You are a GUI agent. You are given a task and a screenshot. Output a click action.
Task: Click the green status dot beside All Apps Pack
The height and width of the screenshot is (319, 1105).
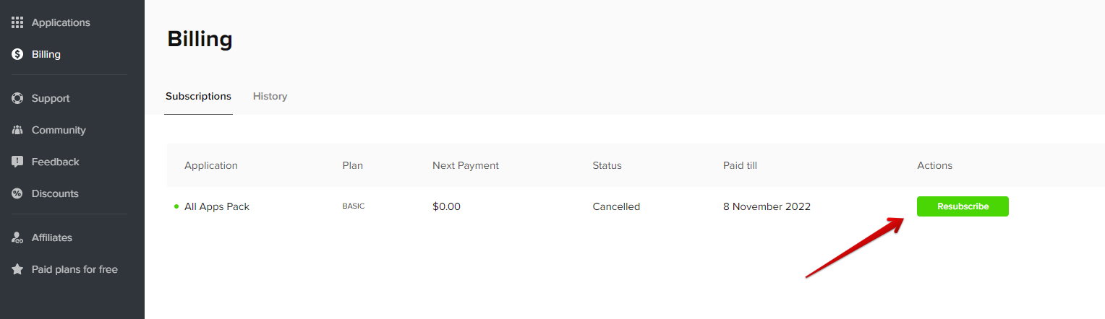click(176, 206)
